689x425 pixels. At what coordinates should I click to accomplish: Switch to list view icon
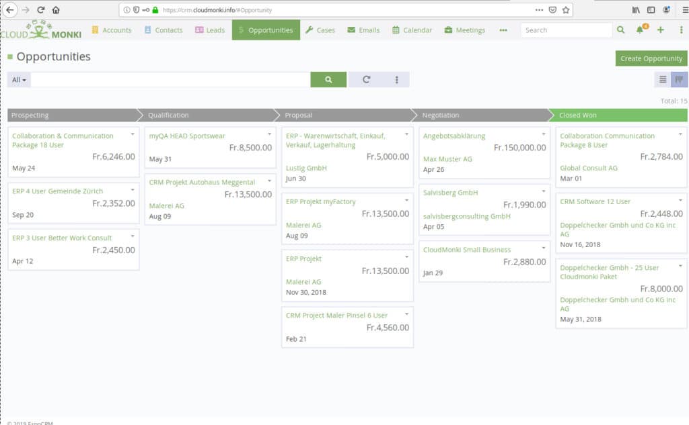[x=663, y=79]
